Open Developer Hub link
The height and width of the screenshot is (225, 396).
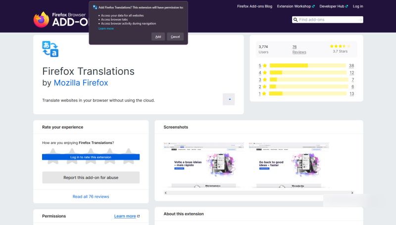point(334,6)
